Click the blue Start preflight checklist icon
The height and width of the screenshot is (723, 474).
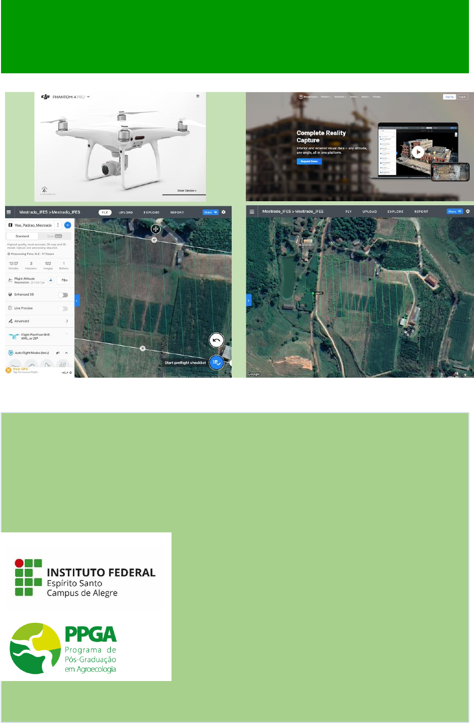pos(216,363)
